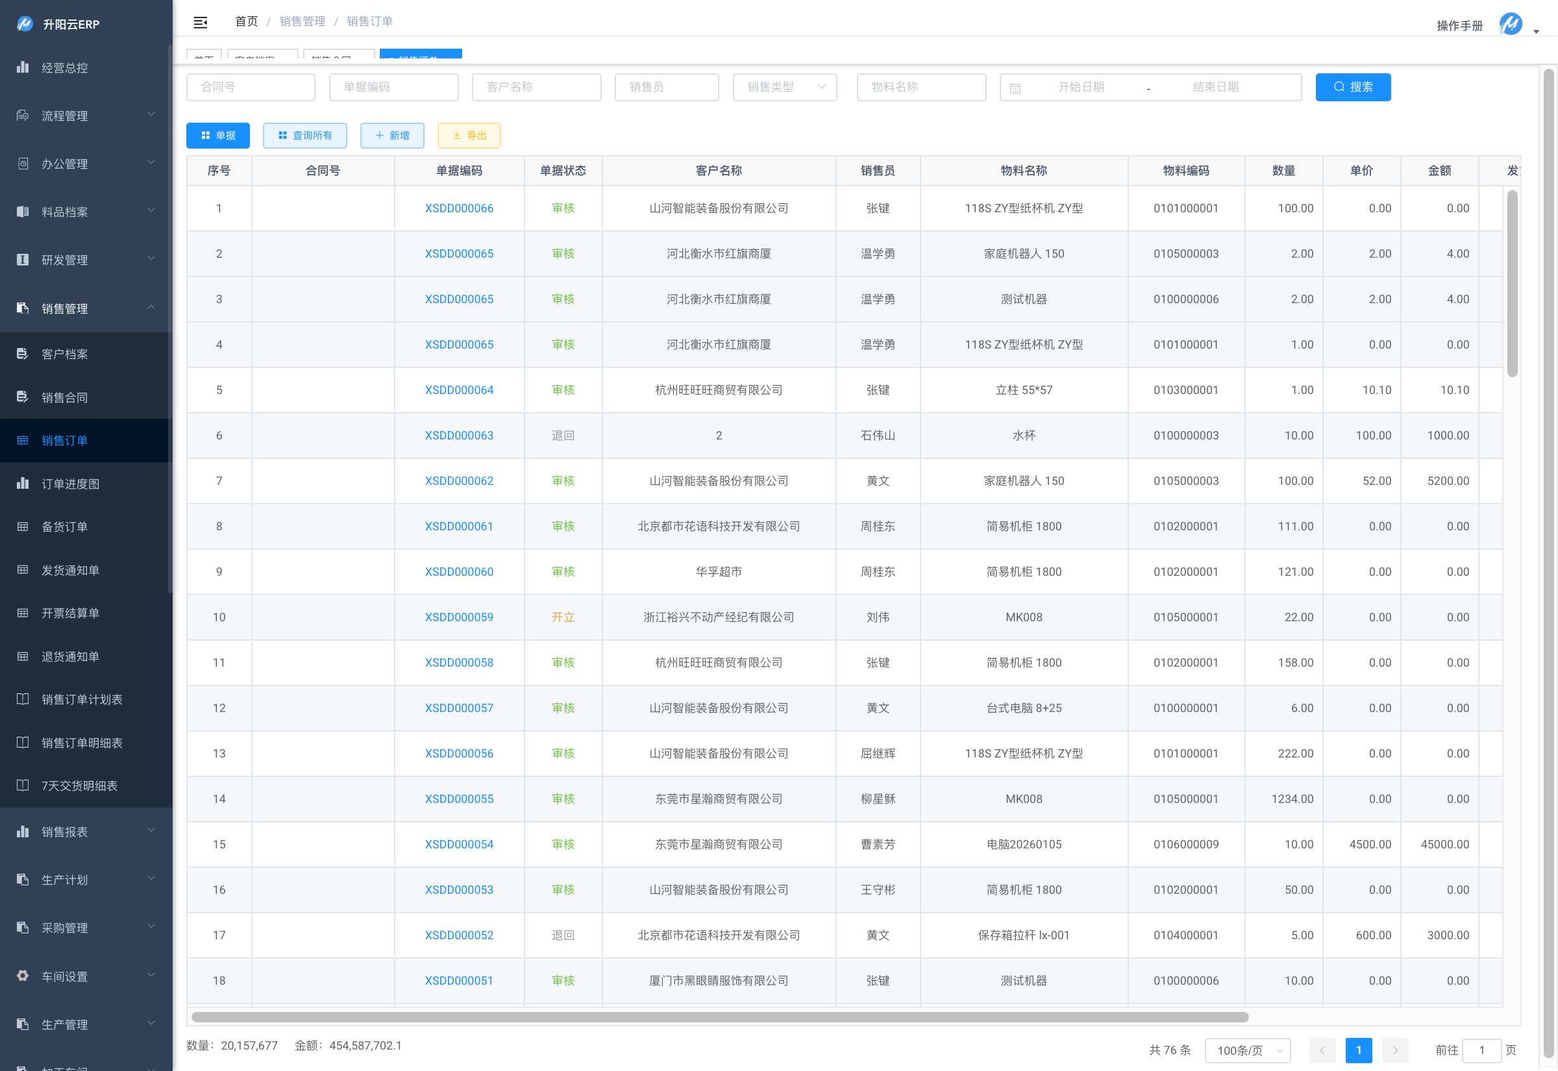Click the 经营总控 bar chart icon

[x=23, y=67]
